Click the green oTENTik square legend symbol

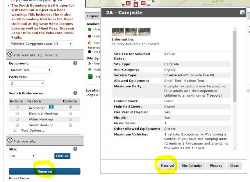[90, 77]
